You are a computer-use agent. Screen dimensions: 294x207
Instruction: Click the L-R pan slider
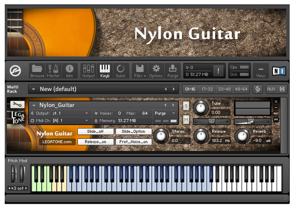click(211, 122)
